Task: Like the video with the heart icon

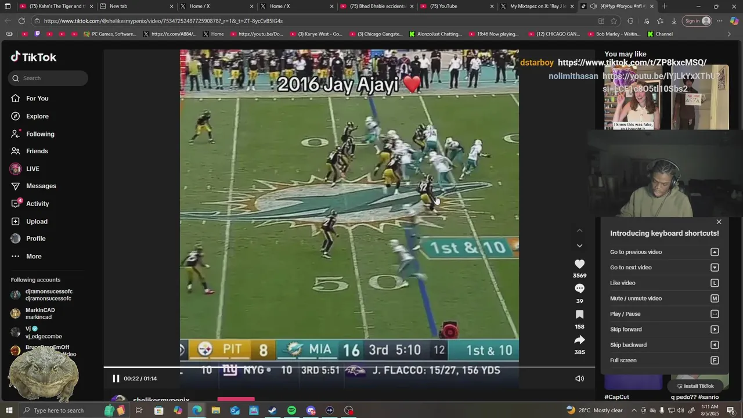Action: [x=579, y=264]
